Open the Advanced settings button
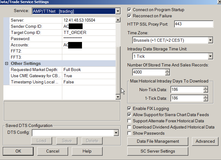Viewport: 221px width, 160px height. [x=205, y=141]
